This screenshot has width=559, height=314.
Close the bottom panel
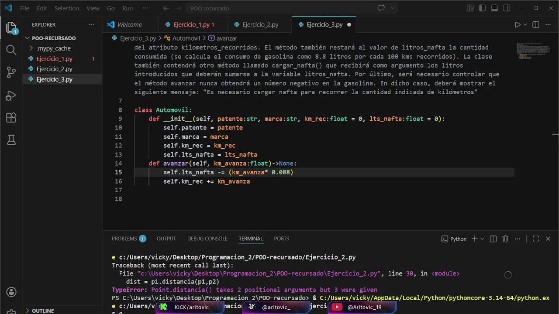tap(548, 239)
